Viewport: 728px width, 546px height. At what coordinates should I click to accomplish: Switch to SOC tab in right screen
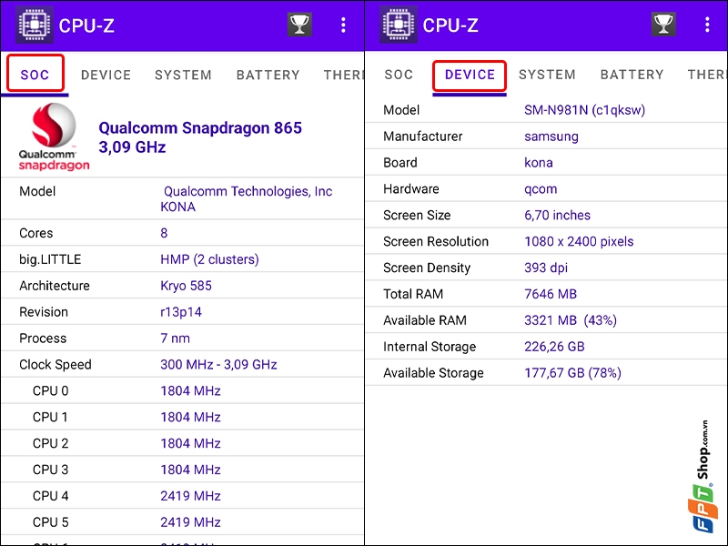(x=399, y=75)
